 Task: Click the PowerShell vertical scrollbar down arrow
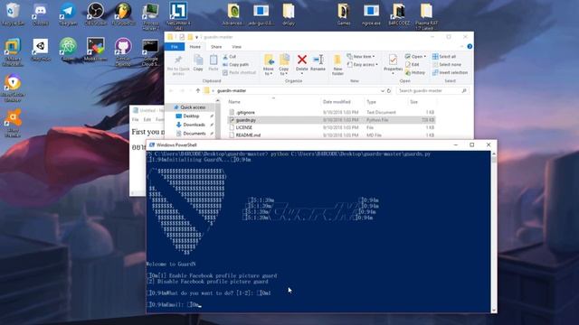coord(494,311)
